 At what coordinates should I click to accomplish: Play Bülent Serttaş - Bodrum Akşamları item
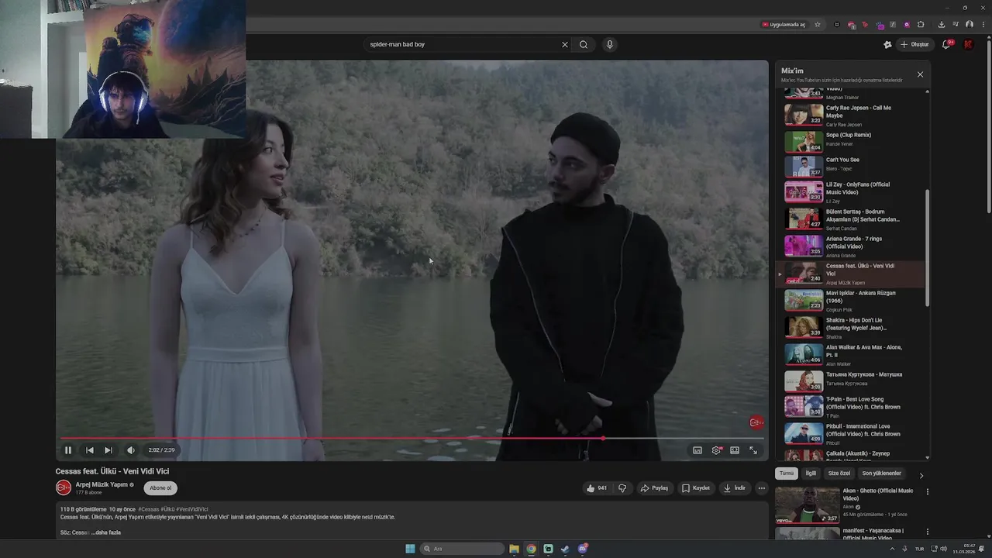(x=851, y=219)
